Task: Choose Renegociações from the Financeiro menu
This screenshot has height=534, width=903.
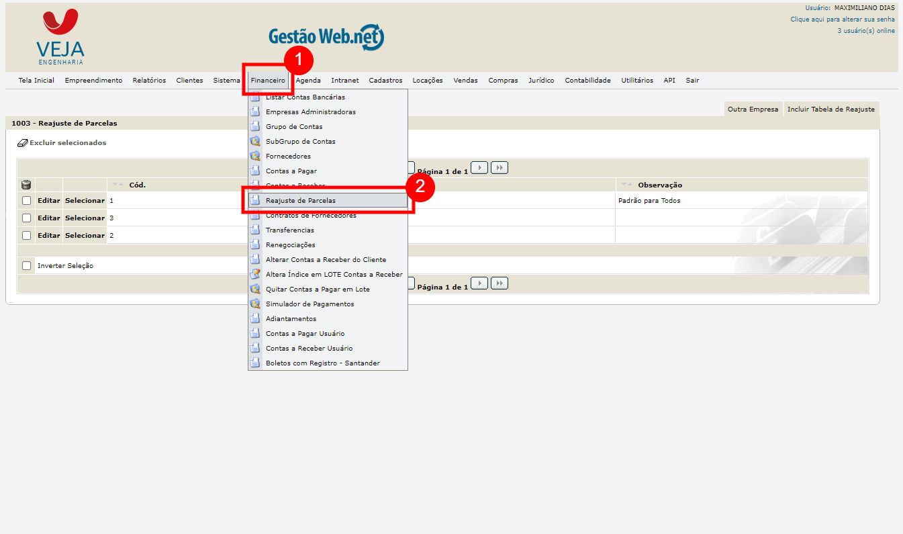Action: click(290, 245)
